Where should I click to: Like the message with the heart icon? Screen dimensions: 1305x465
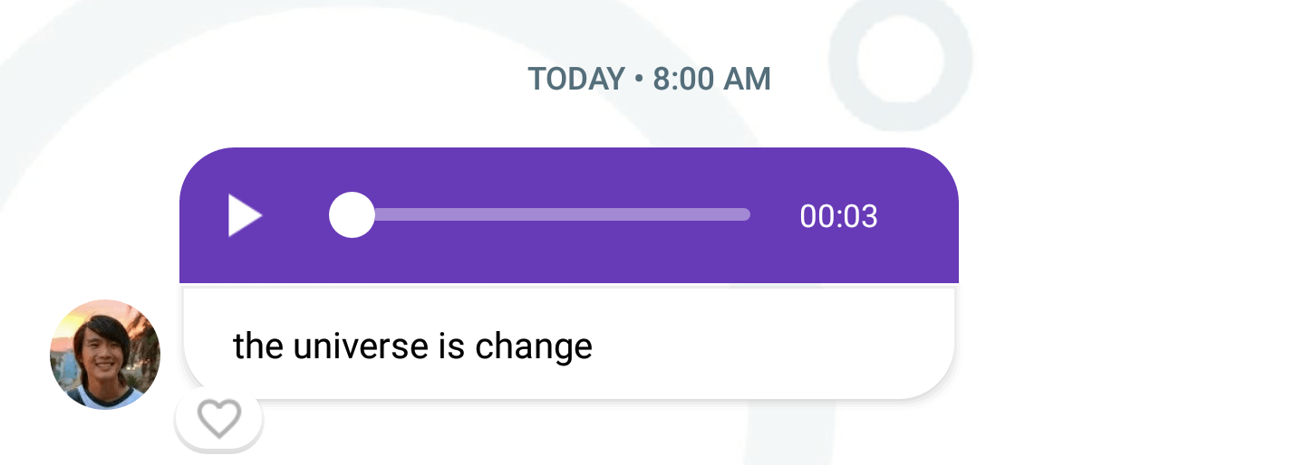(219, 419)
